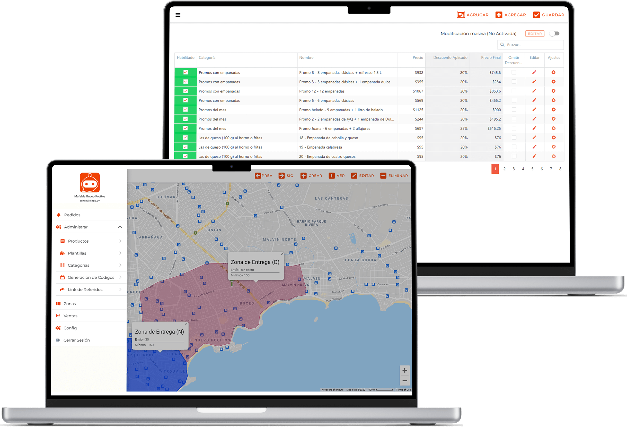Image resolution: width=627 pixels, height=427 pixels.
Task: Click edit pencil for Promo 8 row
Action: point(534,72)
